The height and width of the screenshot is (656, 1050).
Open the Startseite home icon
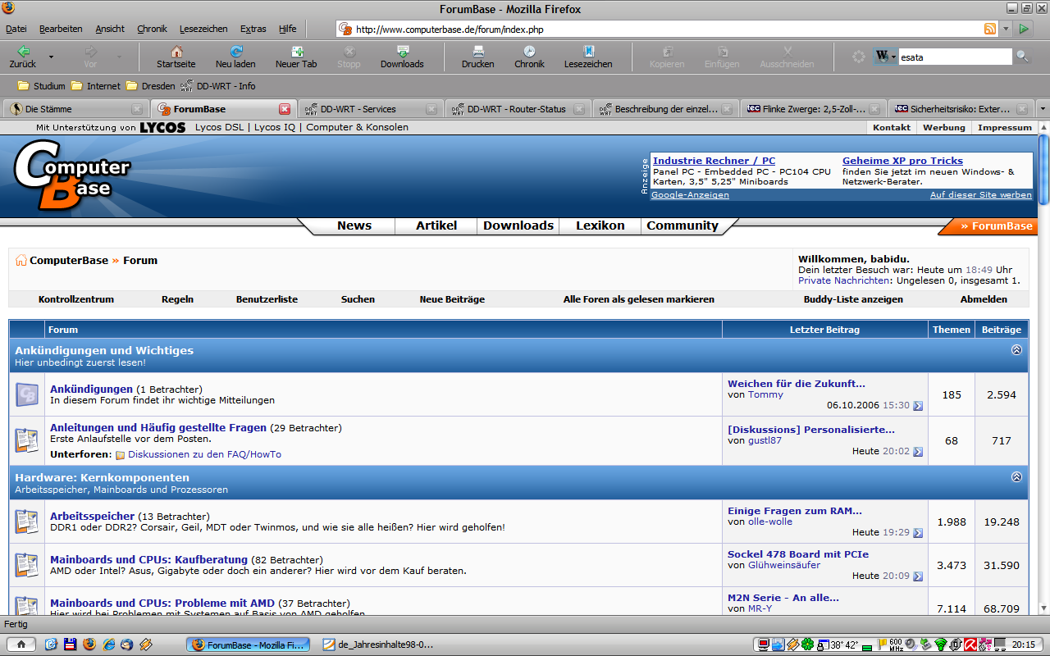(176, 56)
